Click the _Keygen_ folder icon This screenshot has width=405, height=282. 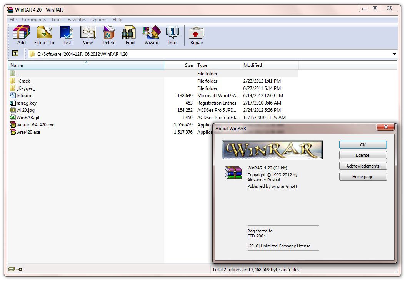pyautogui.click(x=12, y=88)
